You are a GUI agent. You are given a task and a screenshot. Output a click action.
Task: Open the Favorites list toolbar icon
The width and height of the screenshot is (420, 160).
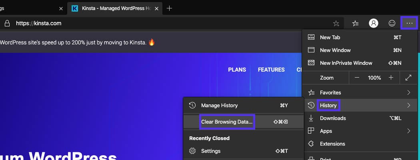355,23
